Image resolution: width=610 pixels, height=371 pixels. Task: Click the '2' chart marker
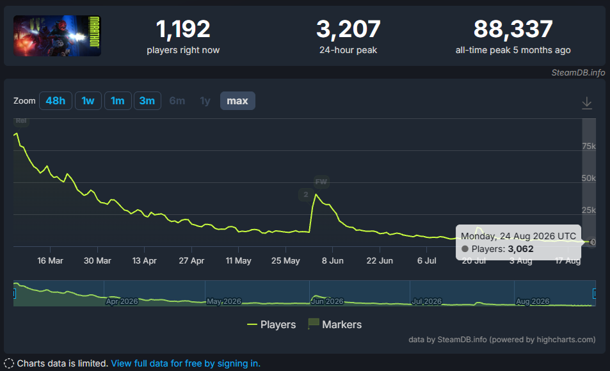[306, 194]
